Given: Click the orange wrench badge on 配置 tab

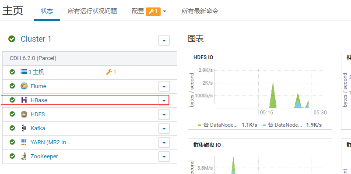Looking at the screenshot, I should pyautogui.click(x=153, y=11).
